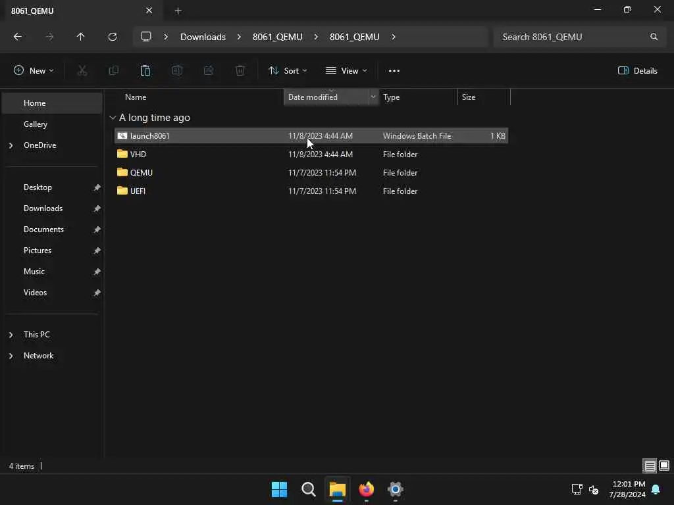Toggle the Details pane
The height and width of the screenshot is (505, 674).
tap(637, 71)
